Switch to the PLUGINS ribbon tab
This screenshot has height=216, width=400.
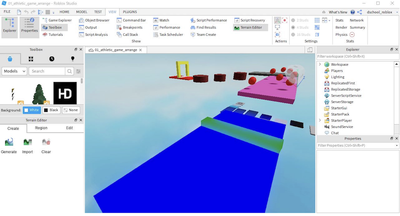pos(130,12)
